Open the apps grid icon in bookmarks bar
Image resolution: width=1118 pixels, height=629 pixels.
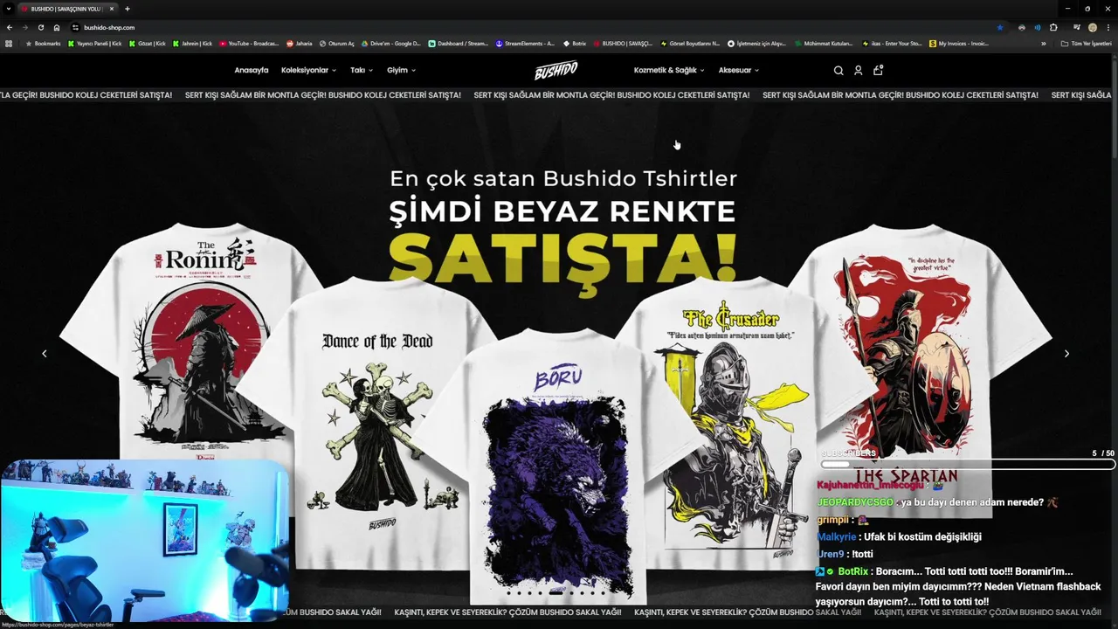pos(9,43)
